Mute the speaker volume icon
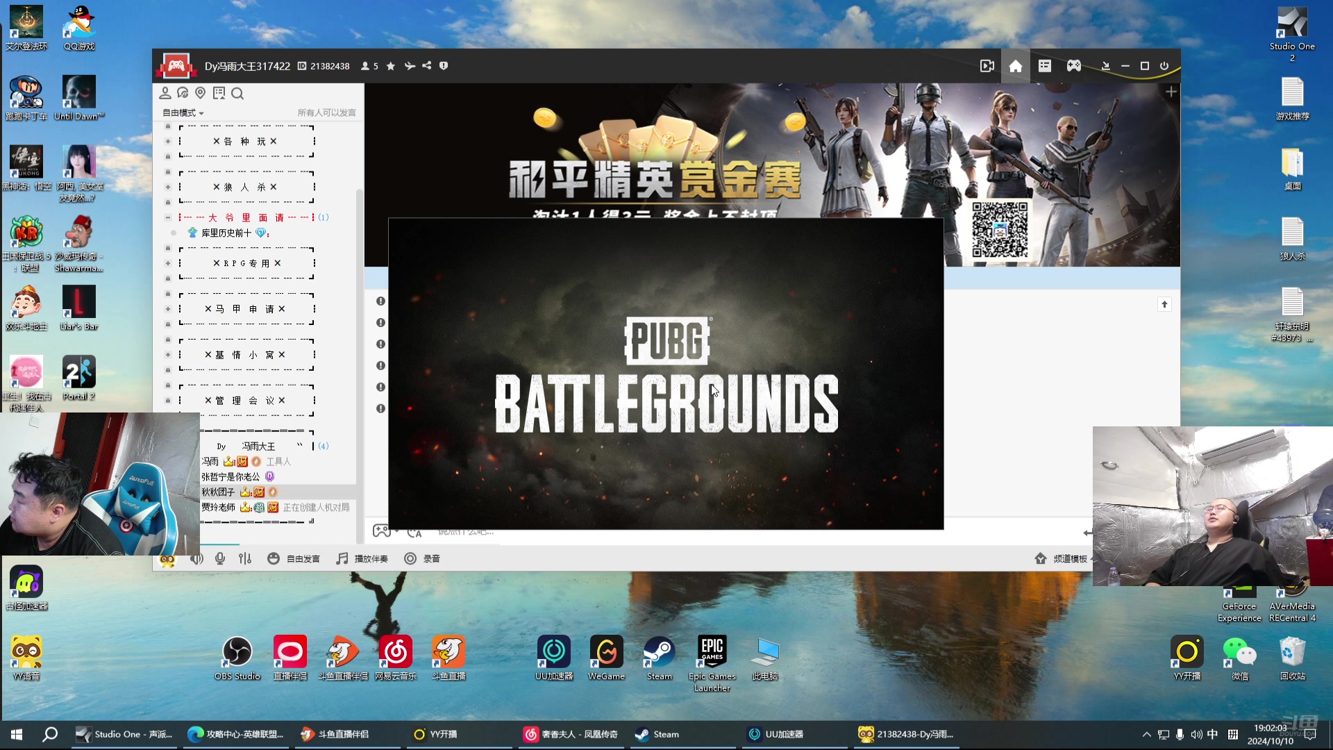Image resolution: width=1333 pixels, height=750 pixels. (x=196, y=559)
